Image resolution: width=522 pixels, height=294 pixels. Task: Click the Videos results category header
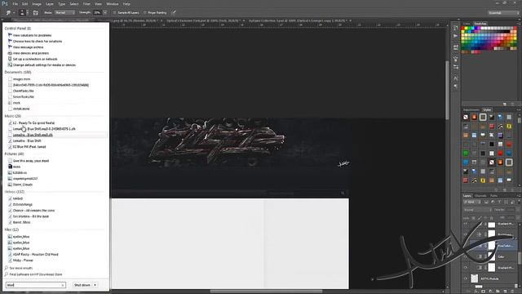tap(15, 192)
